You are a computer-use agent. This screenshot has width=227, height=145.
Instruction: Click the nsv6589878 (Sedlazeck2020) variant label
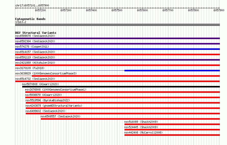35,36
